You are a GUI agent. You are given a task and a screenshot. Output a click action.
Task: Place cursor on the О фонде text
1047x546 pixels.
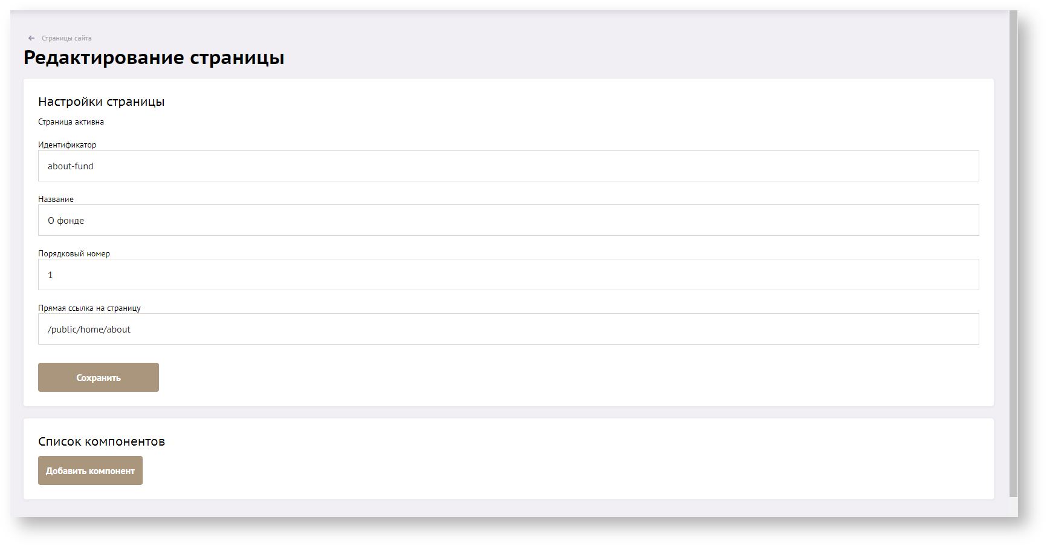pyautogui.click(x=66, y=221)
